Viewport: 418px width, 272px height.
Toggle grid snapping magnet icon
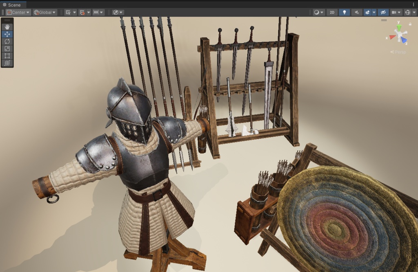click(82, 12)
